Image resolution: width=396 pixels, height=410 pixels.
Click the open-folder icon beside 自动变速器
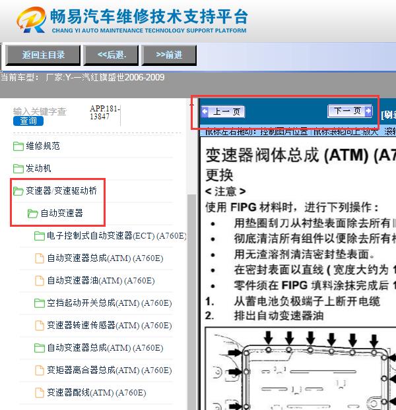coord(33,214)
